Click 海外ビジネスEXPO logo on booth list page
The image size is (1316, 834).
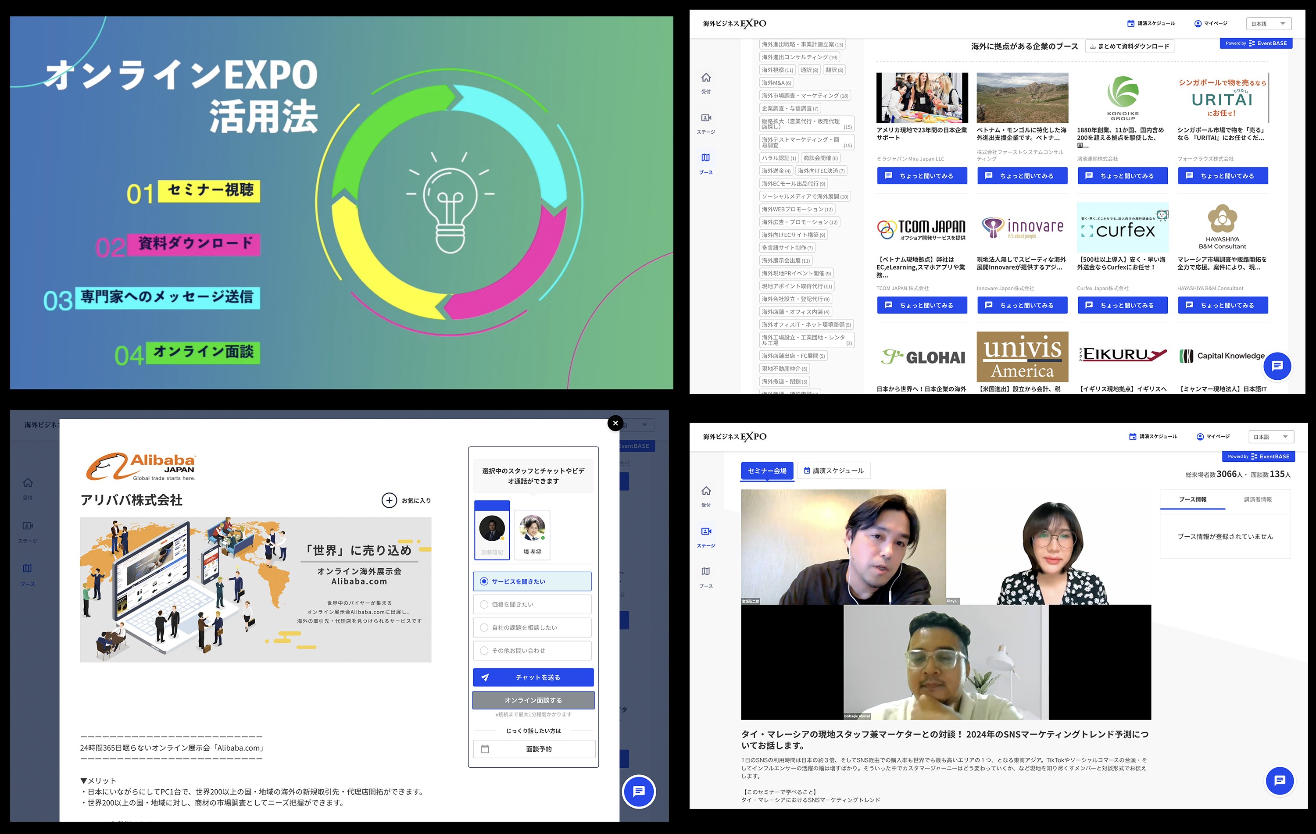click(x=734, y=24)
